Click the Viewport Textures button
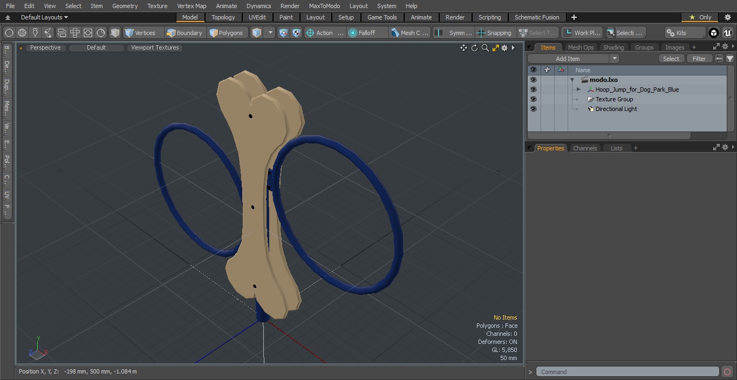The image size is (737, 380). click(155, 48)
